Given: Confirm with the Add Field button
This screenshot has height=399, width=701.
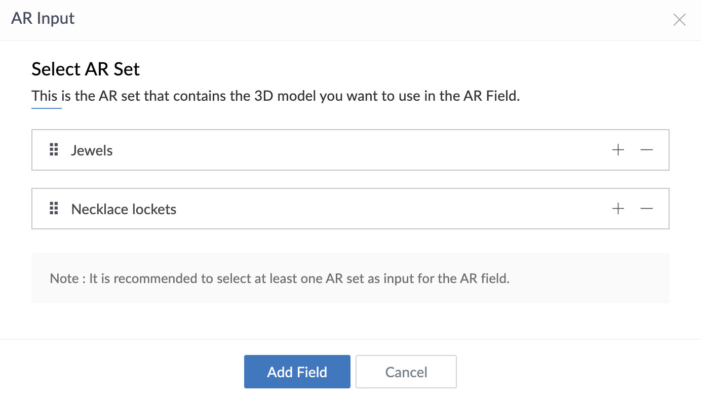Looking at the screenshot, I should click(297, 372).
